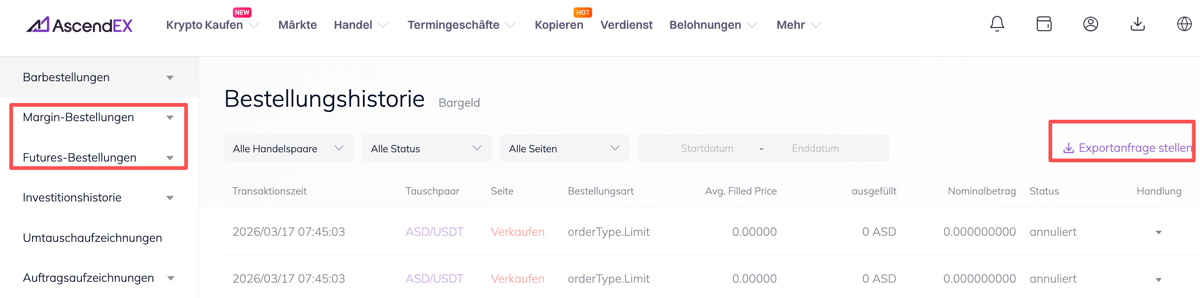Open the user profile icon

coord(1090,24)
